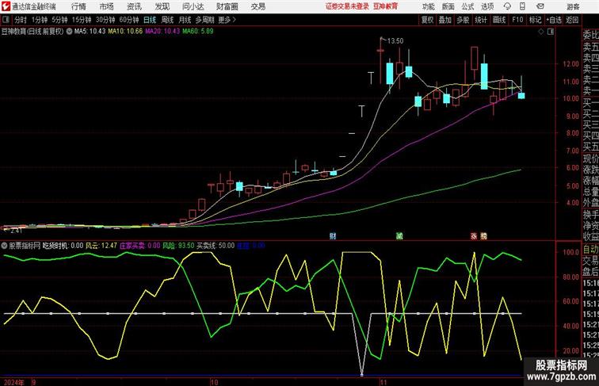Toggle the side panel icon next to diamond
This screenshot has width=599, height=386.
point(551,32)
